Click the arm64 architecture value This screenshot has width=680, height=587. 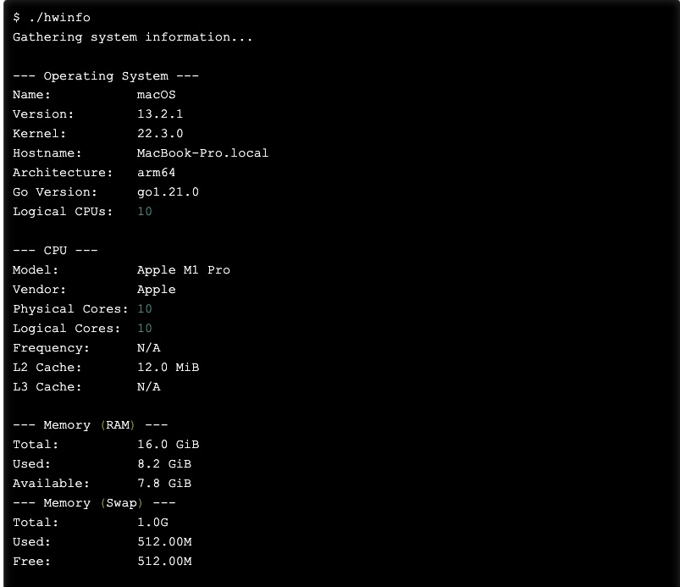coord(156,173)
